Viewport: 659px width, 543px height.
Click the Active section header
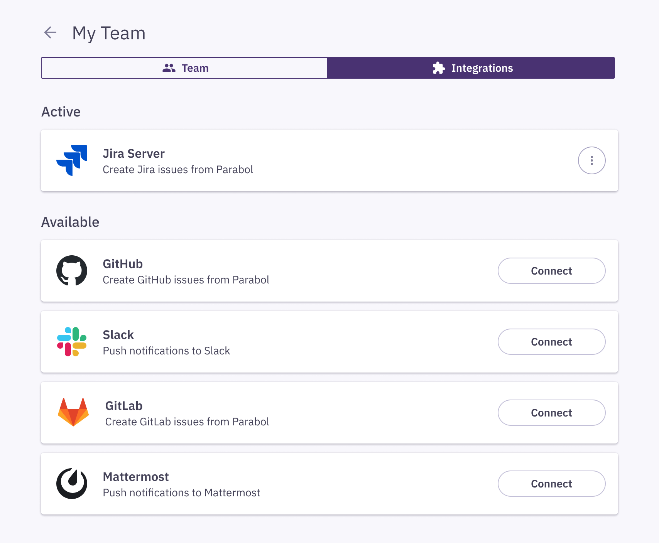click(61, 111)
